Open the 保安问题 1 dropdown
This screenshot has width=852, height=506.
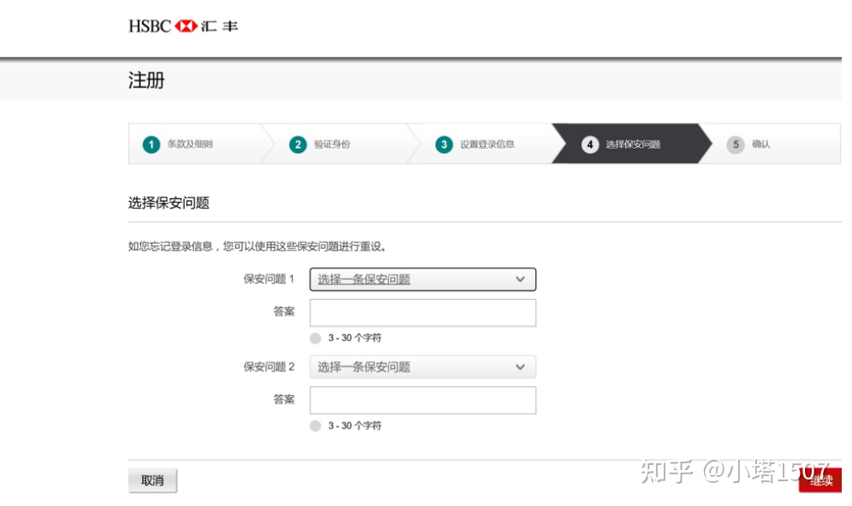point(423,279)
